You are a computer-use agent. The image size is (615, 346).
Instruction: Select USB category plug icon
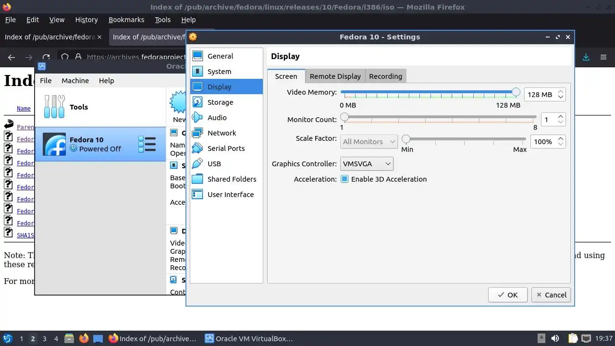(197, 163)
